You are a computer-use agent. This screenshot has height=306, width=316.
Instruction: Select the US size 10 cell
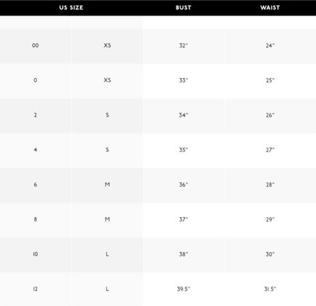[x=35, y=254]
